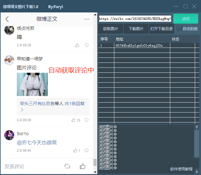Toggle the 自动到底 checkbox
The height and width of the screenshot is (175, 201).
179,29
